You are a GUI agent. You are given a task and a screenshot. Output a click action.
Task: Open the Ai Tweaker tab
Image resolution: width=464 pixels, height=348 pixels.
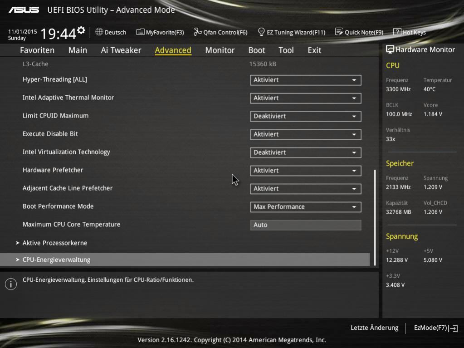[121, 50]
